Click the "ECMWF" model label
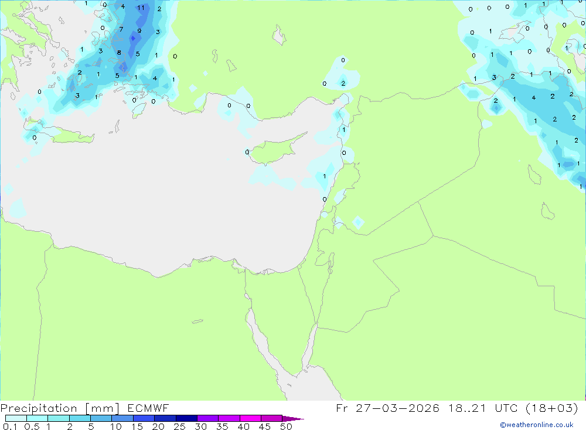 (x=148, y=408)
